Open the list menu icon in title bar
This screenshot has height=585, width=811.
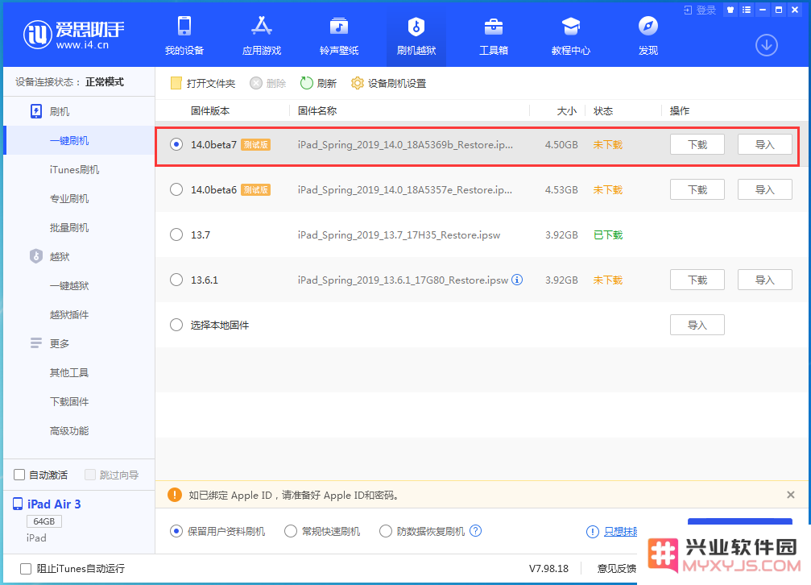(747, 10)
